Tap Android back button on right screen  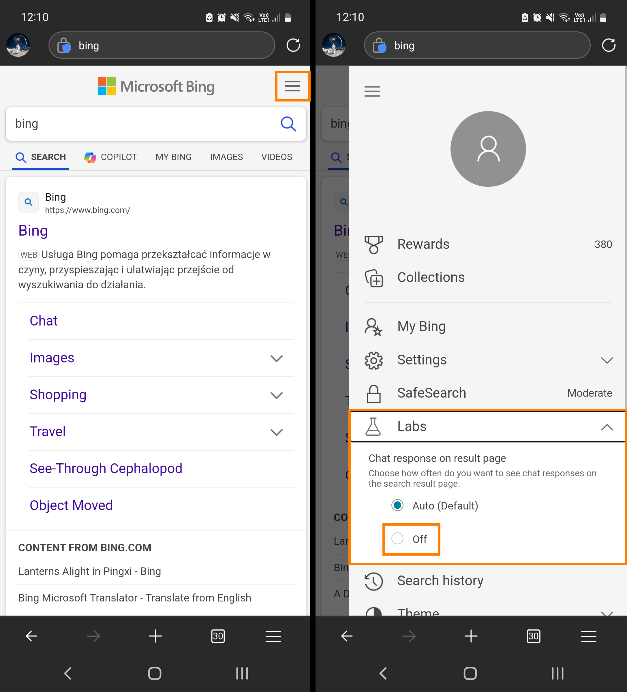click(x=383, y=673)
